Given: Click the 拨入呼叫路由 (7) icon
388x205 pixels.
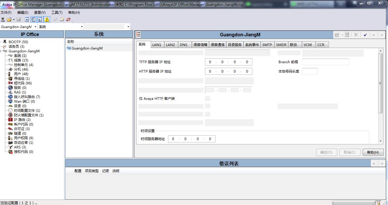Looking at the screenshot, I should pyautogui.click(x=11, y=97).
